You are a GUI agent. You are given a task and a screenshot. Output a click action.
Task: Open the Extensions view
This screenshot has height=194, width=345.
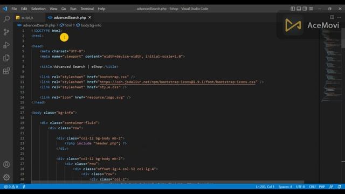pos(6,71)
